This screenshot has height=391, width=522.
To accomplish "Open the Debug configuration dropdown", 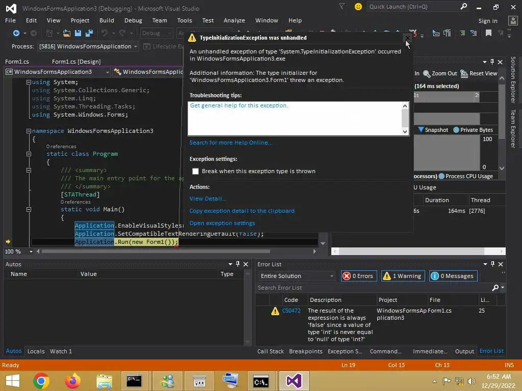I will [x=156, y=33].
